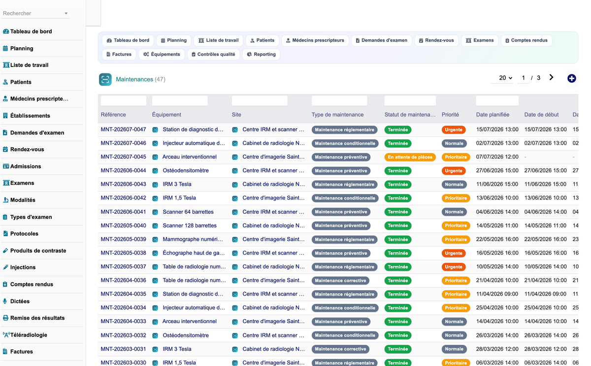The height and width of the screenshot is (366, 591).
Task: Open Factures tab in top bar
Action: point(119,54)
